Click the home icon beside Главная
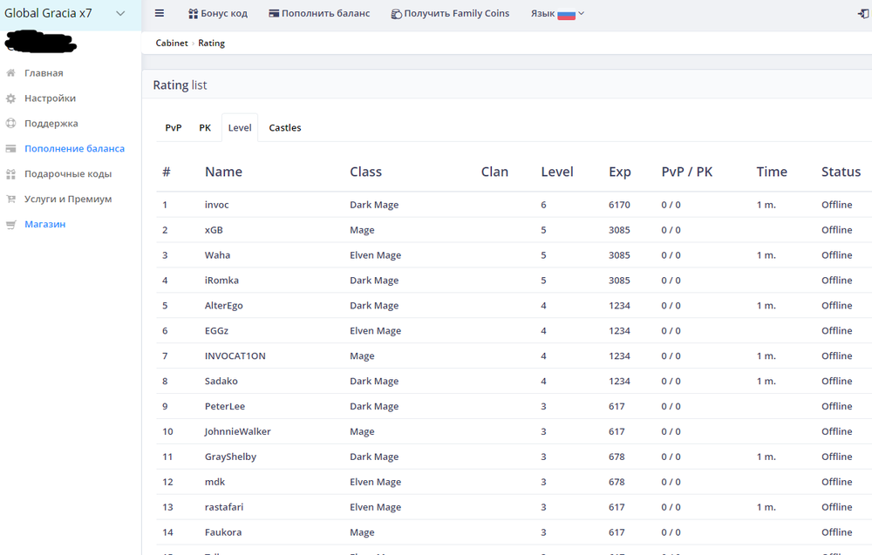 pyautogui.click(x=11, y=73)
